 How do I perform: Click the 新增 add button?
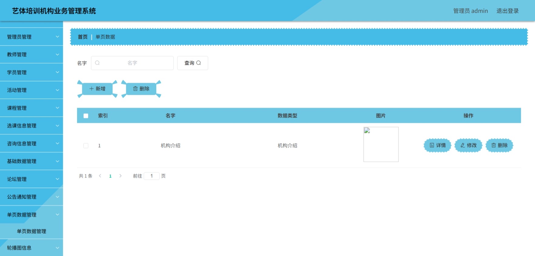[97, 89]
